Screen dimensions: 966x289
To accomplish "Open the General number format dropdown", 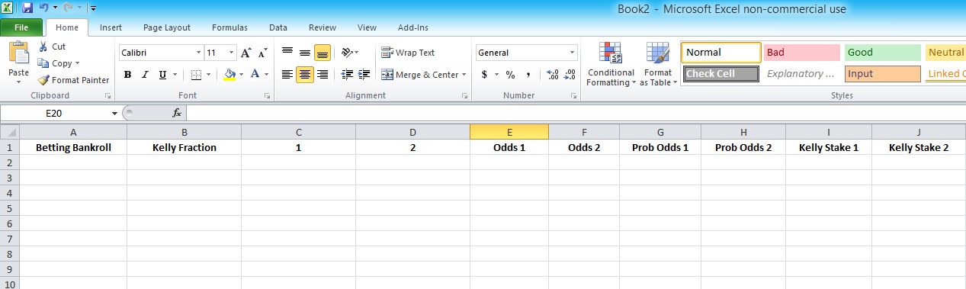I will point(573,53).
